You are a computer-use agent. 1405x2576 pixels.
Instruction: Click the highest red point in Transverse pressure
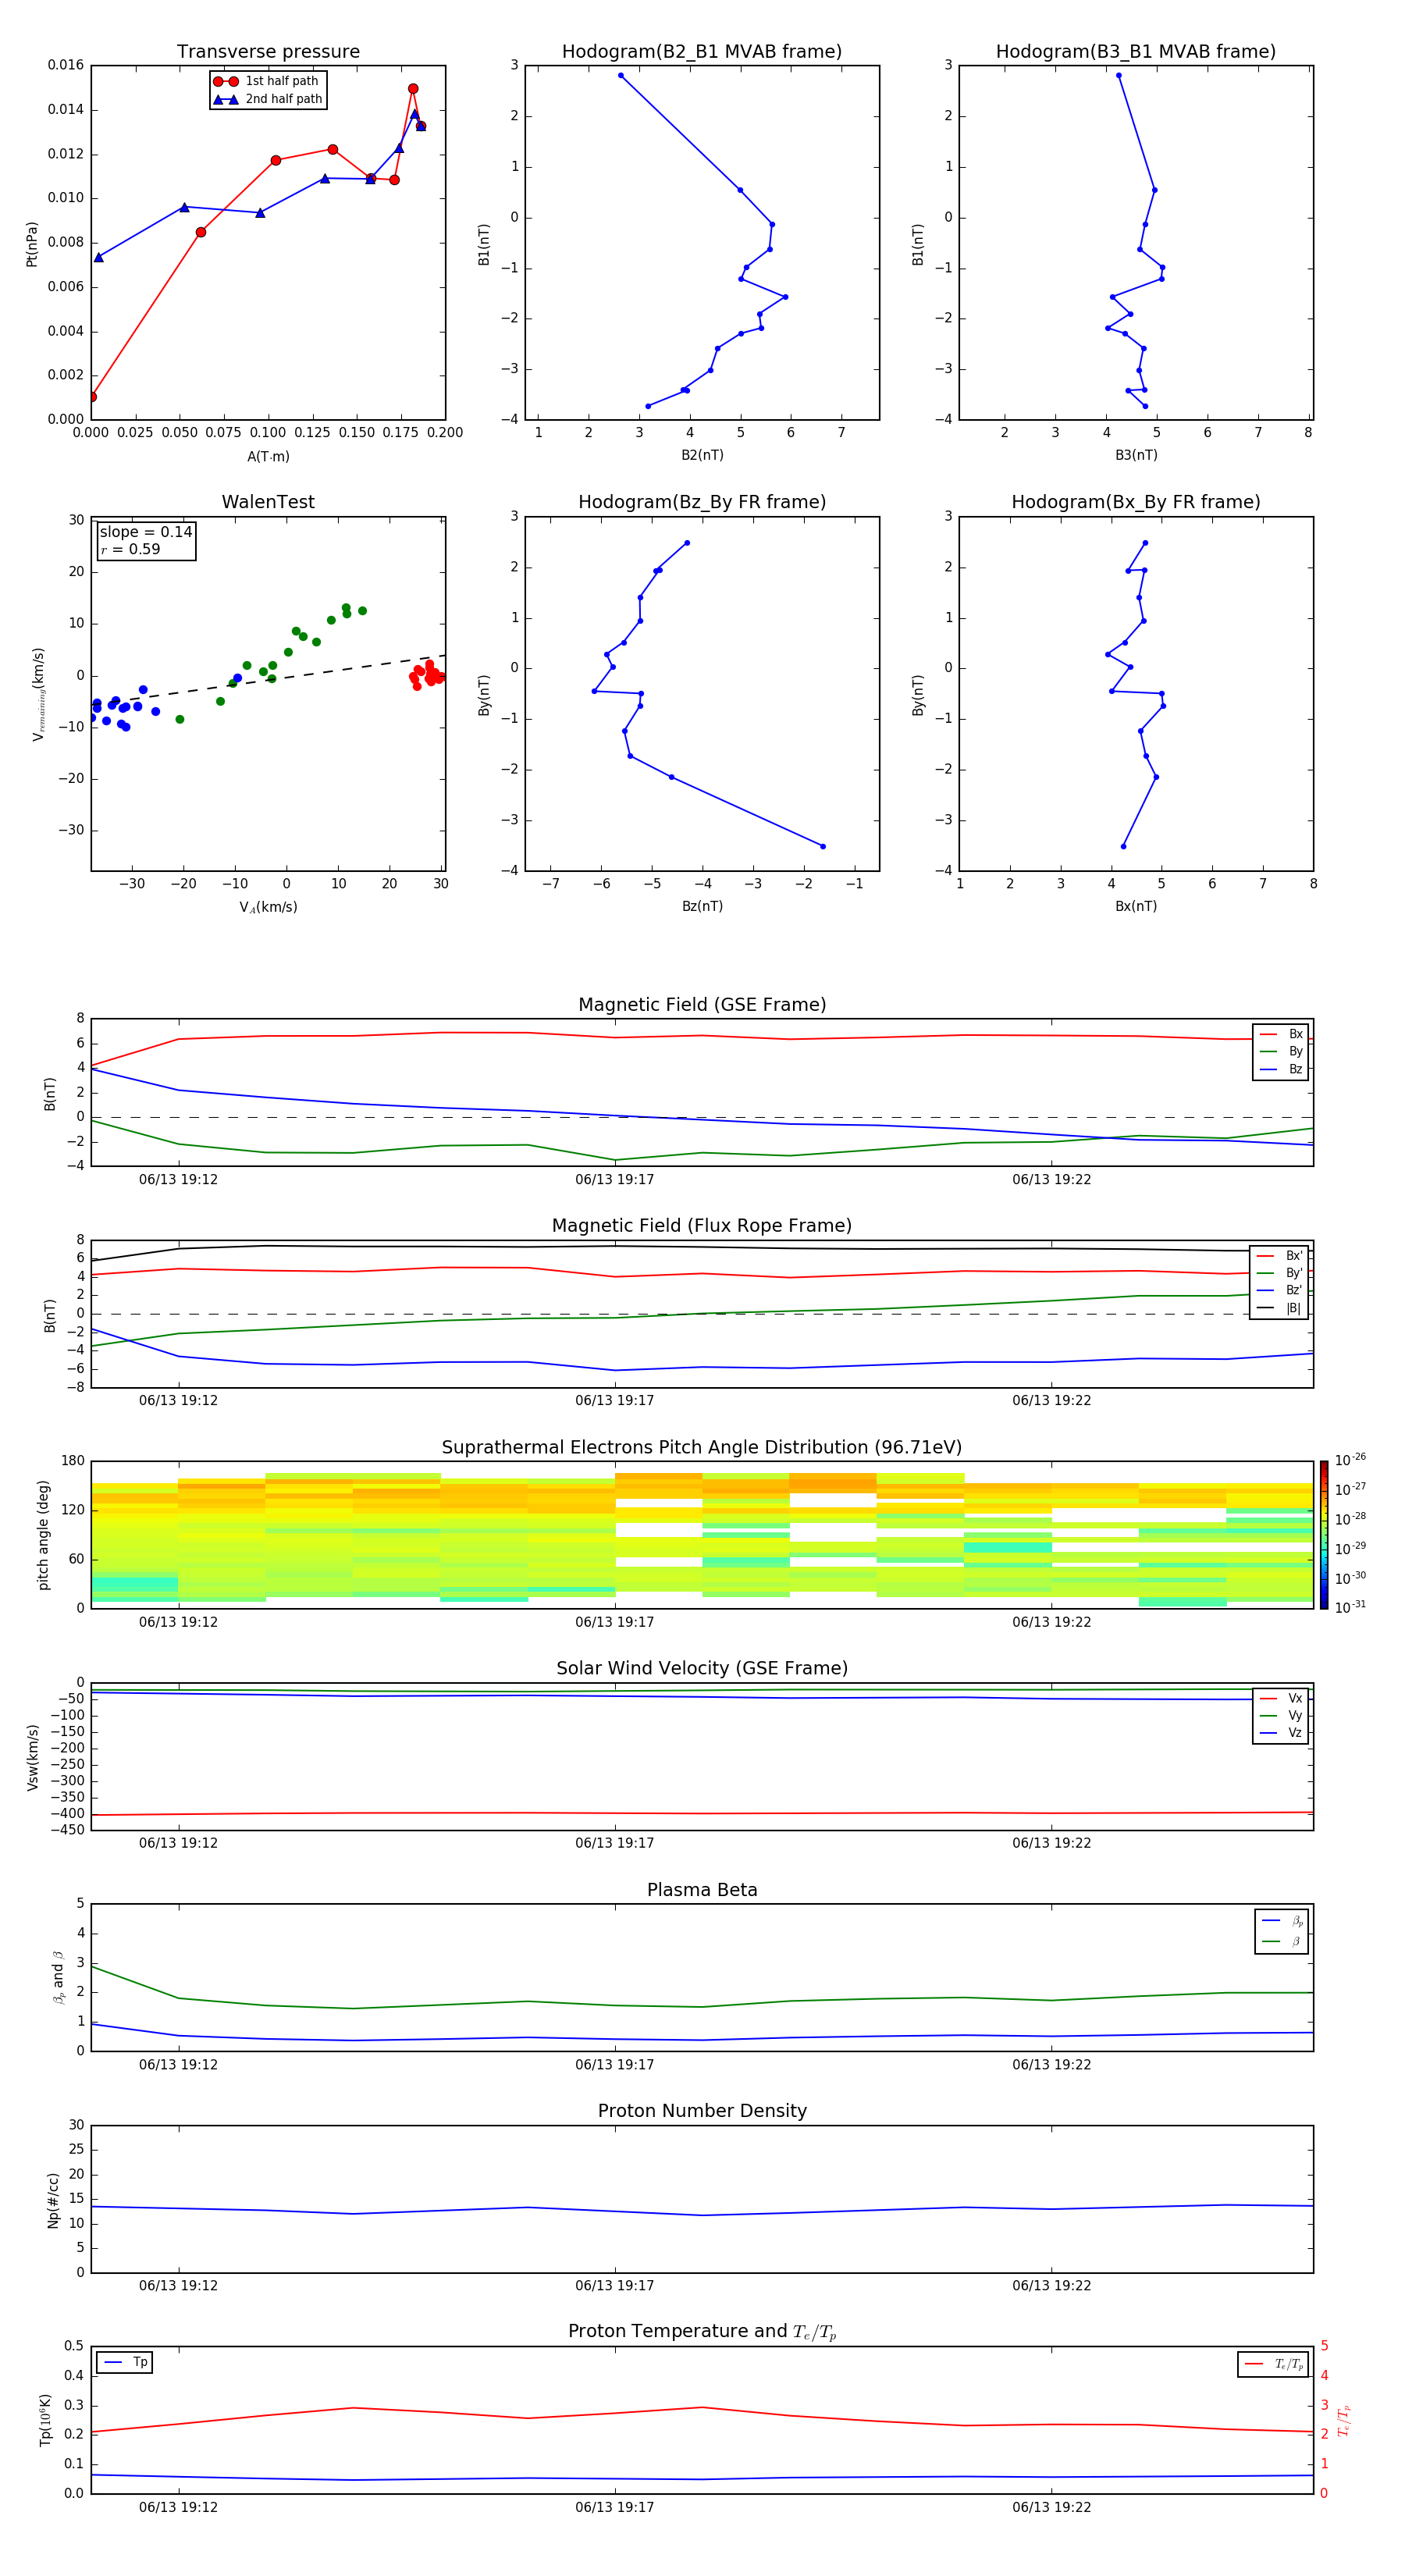click(413, 89)
